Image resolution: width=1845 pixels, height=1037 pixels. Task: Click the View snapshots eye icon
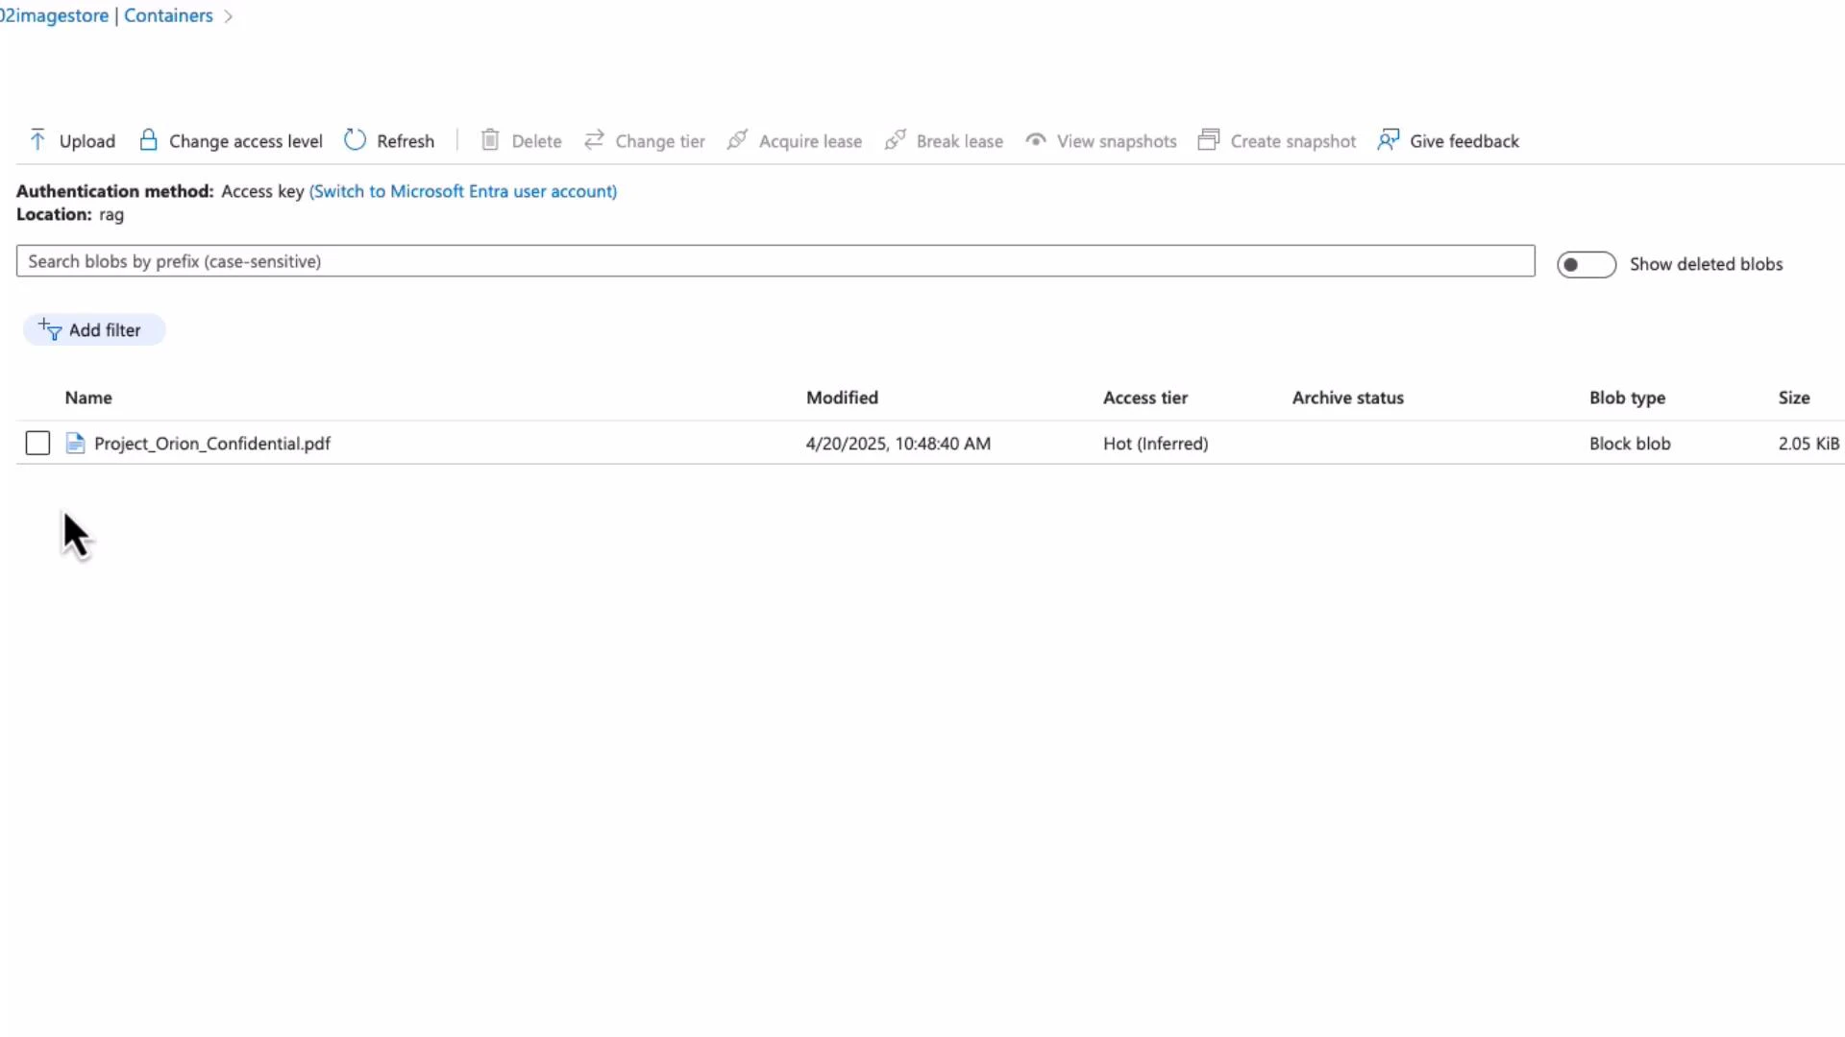1036,140
